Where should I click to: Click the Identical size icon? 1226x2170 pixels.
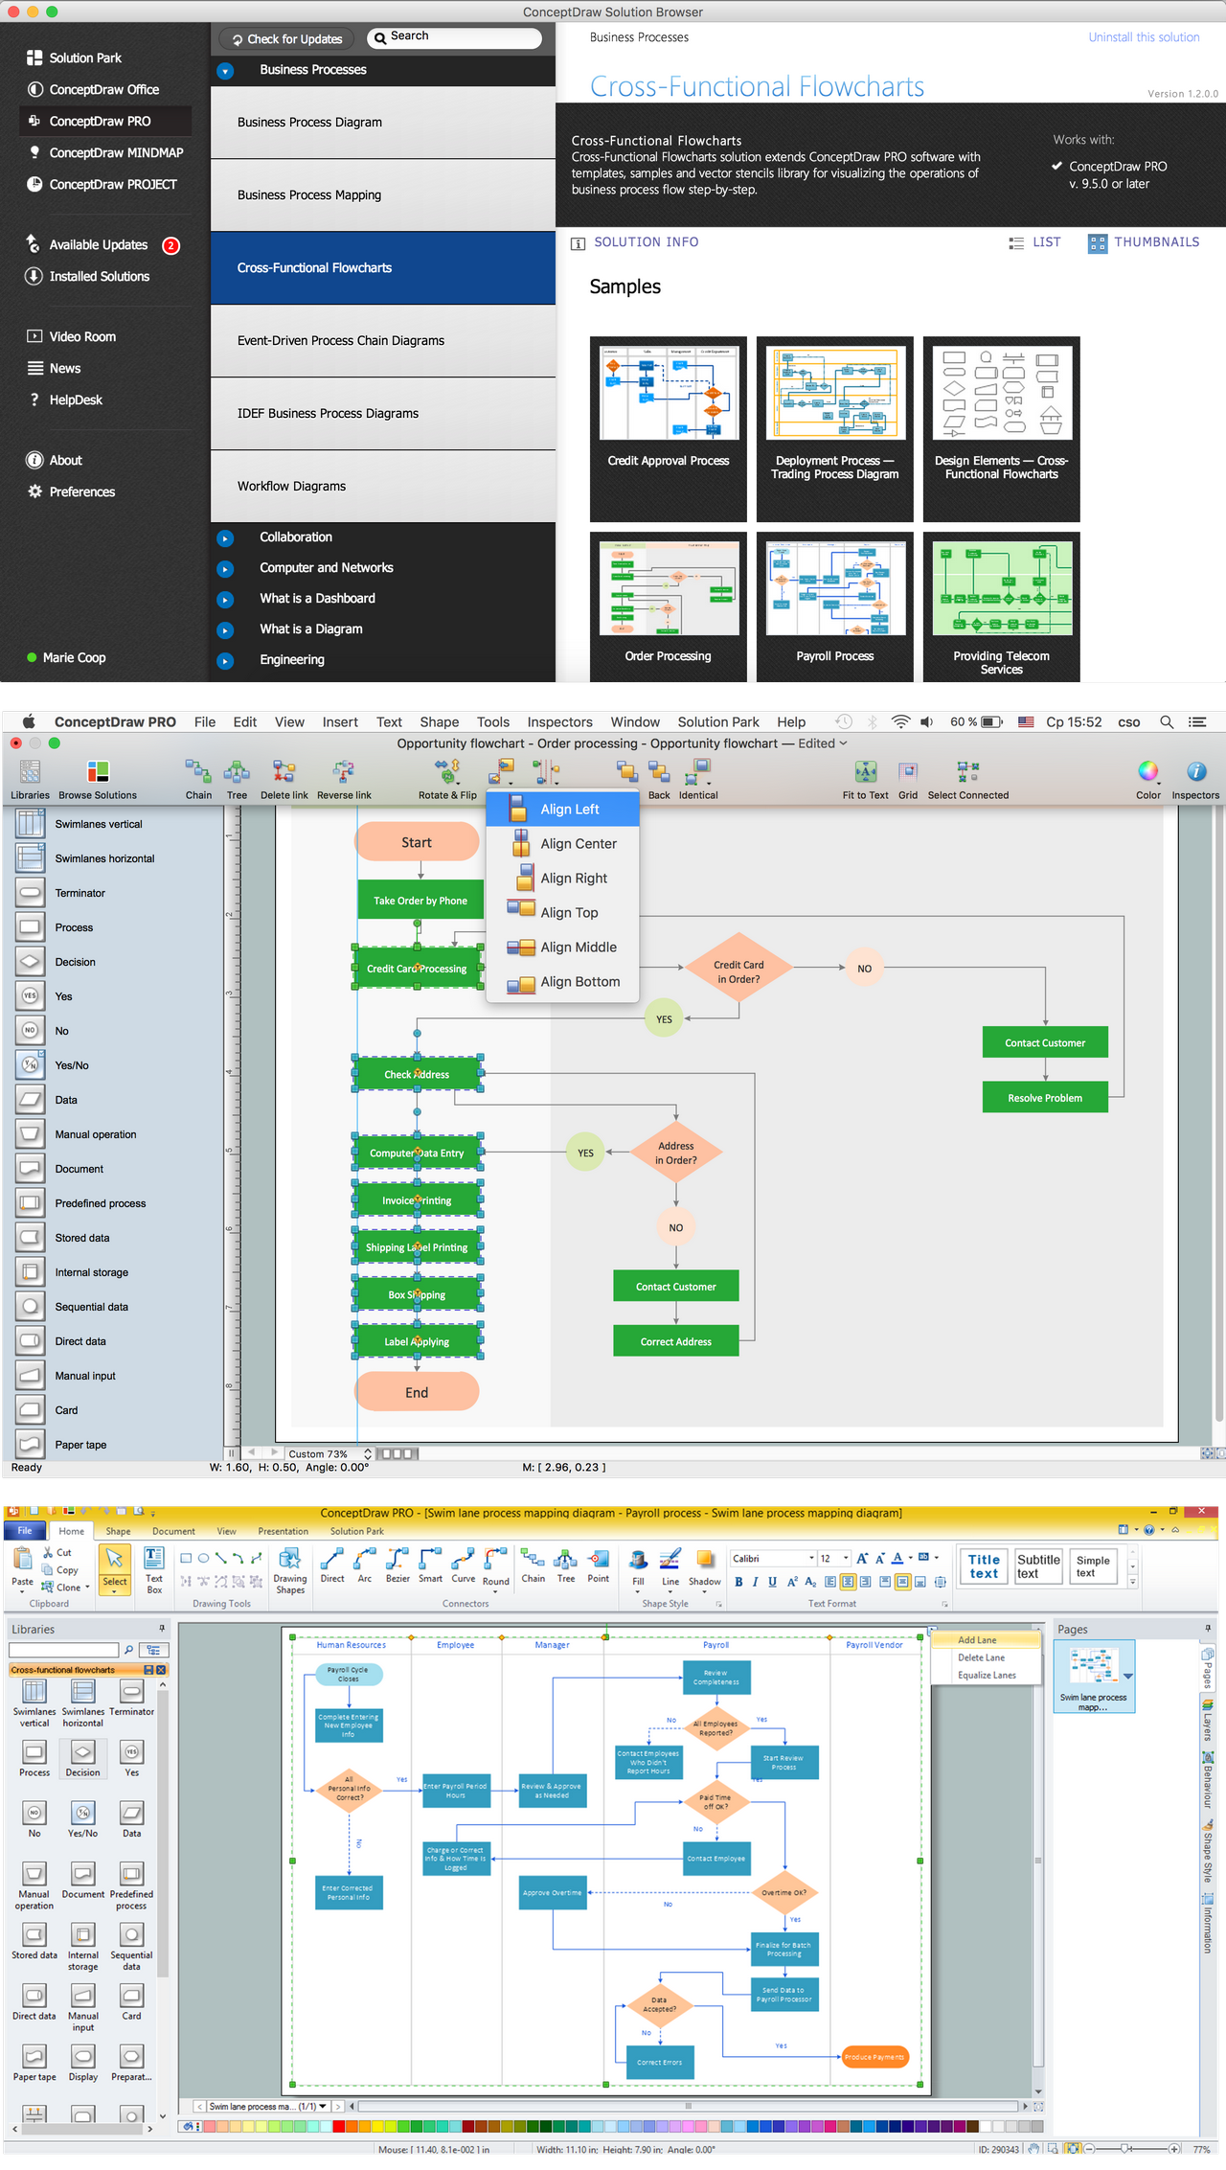(x=698, y=772)
